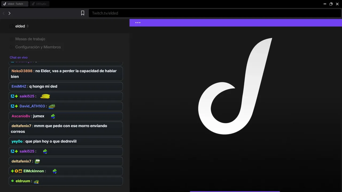Click the emote after 'jumex'
The image size is (342, 192).
click(x=53, y=116)
